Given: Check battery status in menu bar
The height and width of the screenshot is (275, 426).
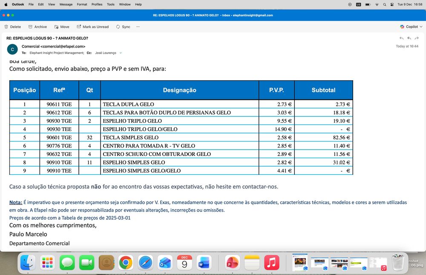Looking at the screenshot, I should click(368, 4).
